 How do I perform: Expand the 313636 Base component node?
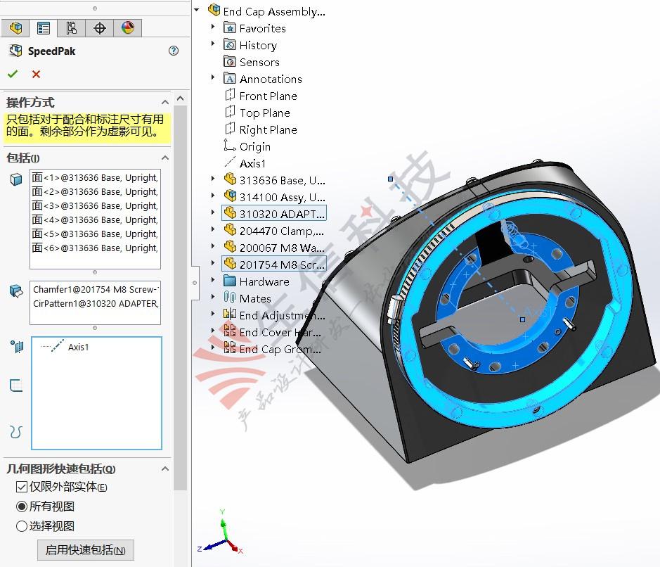[213, 179]
